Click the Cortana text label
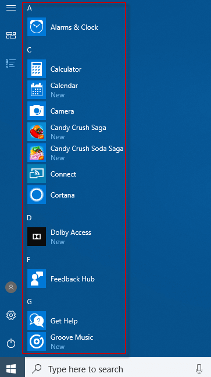 pyautogui.click(x=63, y=195)
